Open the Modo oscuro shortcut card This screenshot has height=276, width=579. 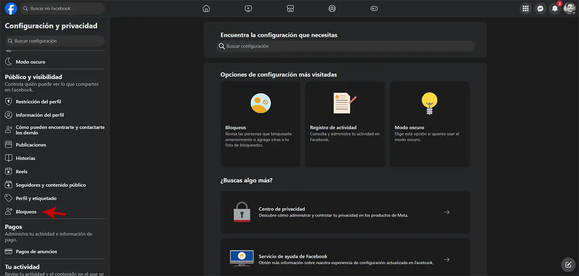(429, 125)
